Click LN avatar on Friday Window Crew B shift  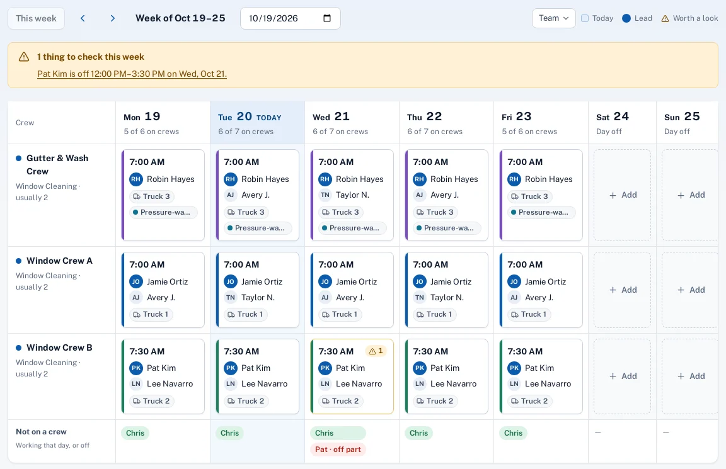coord(514,384)
